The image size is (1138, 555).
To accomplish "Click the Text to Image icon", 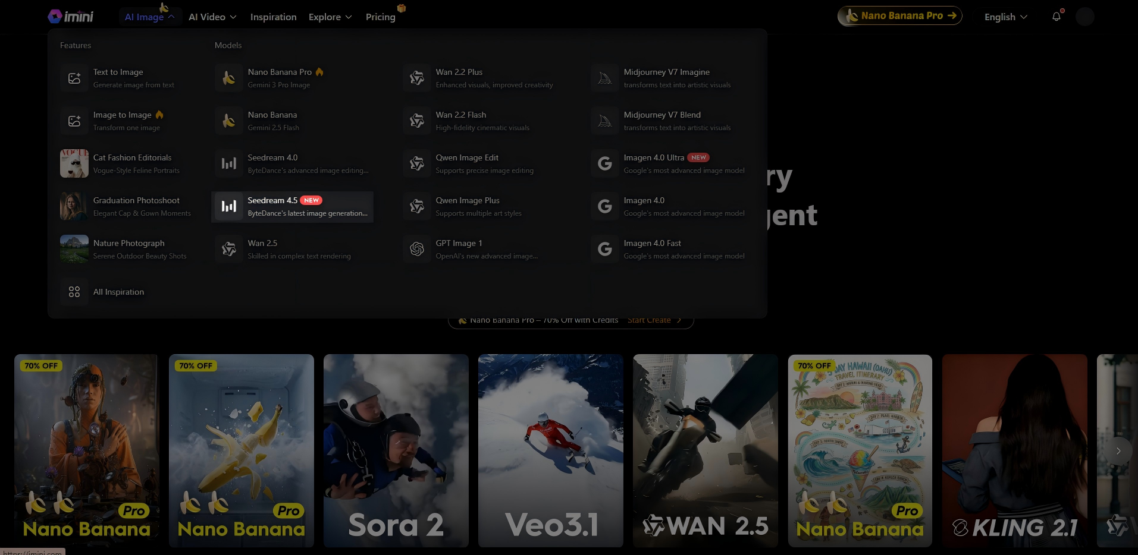I will [x=74, y=78].
